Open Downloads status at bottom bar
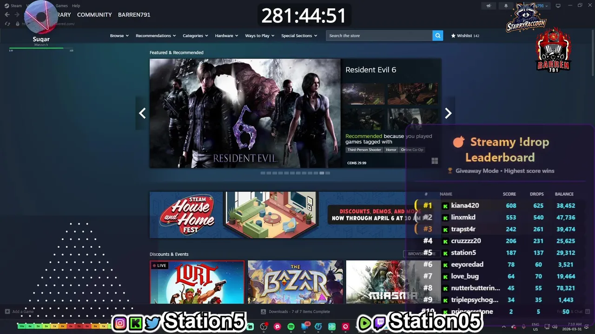 [x=295, y=312]
